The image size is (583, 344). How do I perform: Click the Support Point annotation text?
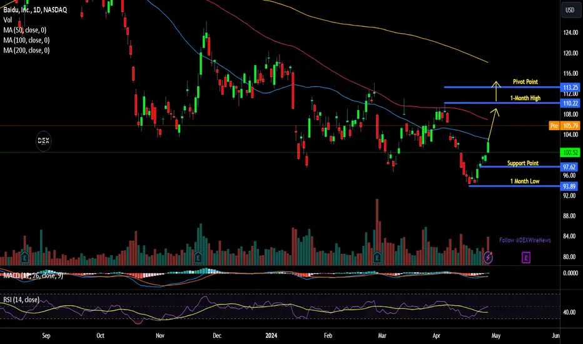coord(523,163)
